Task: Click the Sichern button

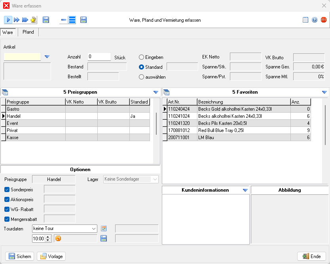Action: (20, 256)
